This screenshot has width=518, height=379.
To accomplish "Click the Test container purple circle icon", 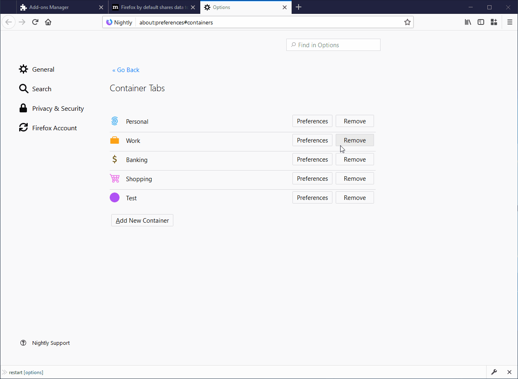I will (x=115, y=197).
